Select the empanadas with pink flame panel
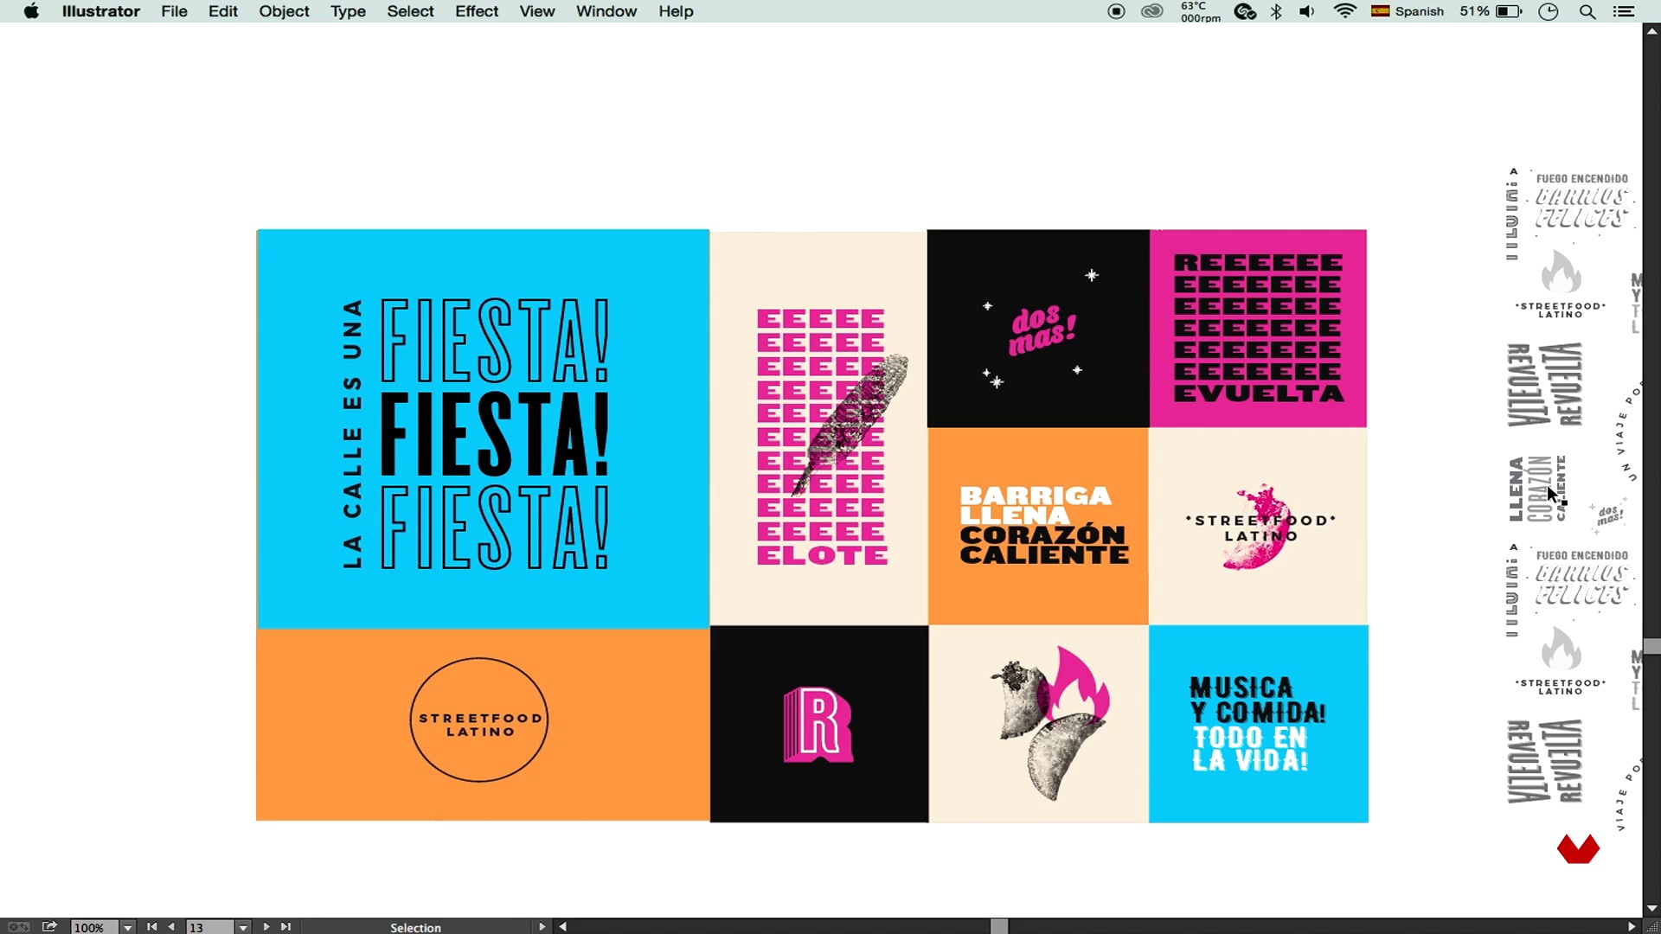The image size is (1661, 934). coord(1039,724)
